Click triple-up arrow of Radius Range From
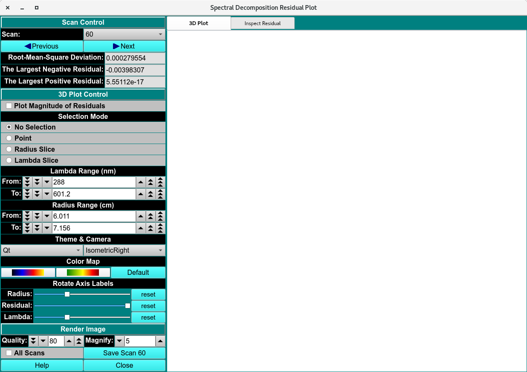Screen dimensions: 527x372 coord(160,216)
